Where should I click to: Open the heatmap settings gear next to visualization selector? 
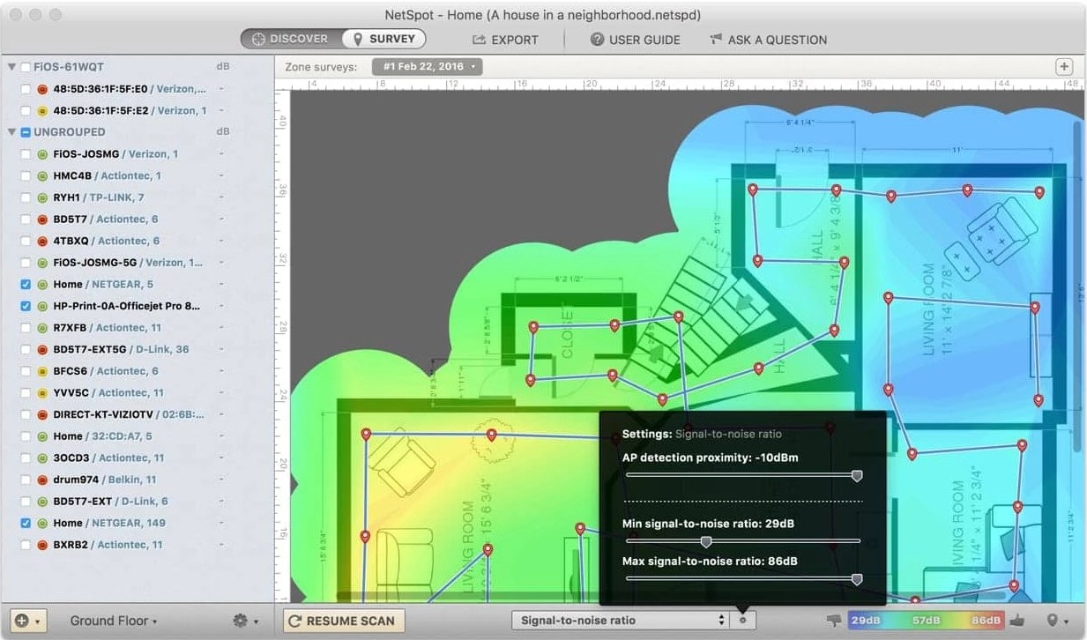point(742,621)
